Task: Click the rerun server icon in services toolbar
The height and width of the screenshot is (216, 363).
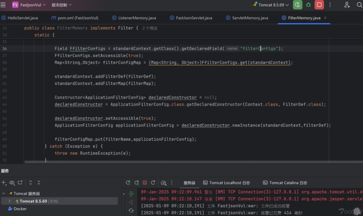Action: [128, 183]
